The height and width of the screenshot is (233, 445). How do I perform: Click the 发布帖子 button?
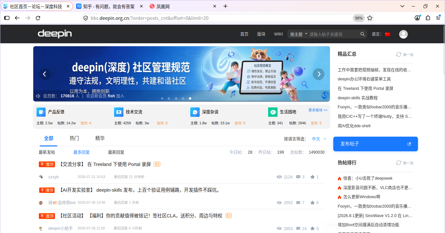pyautogui.click(x=376, y=144)
